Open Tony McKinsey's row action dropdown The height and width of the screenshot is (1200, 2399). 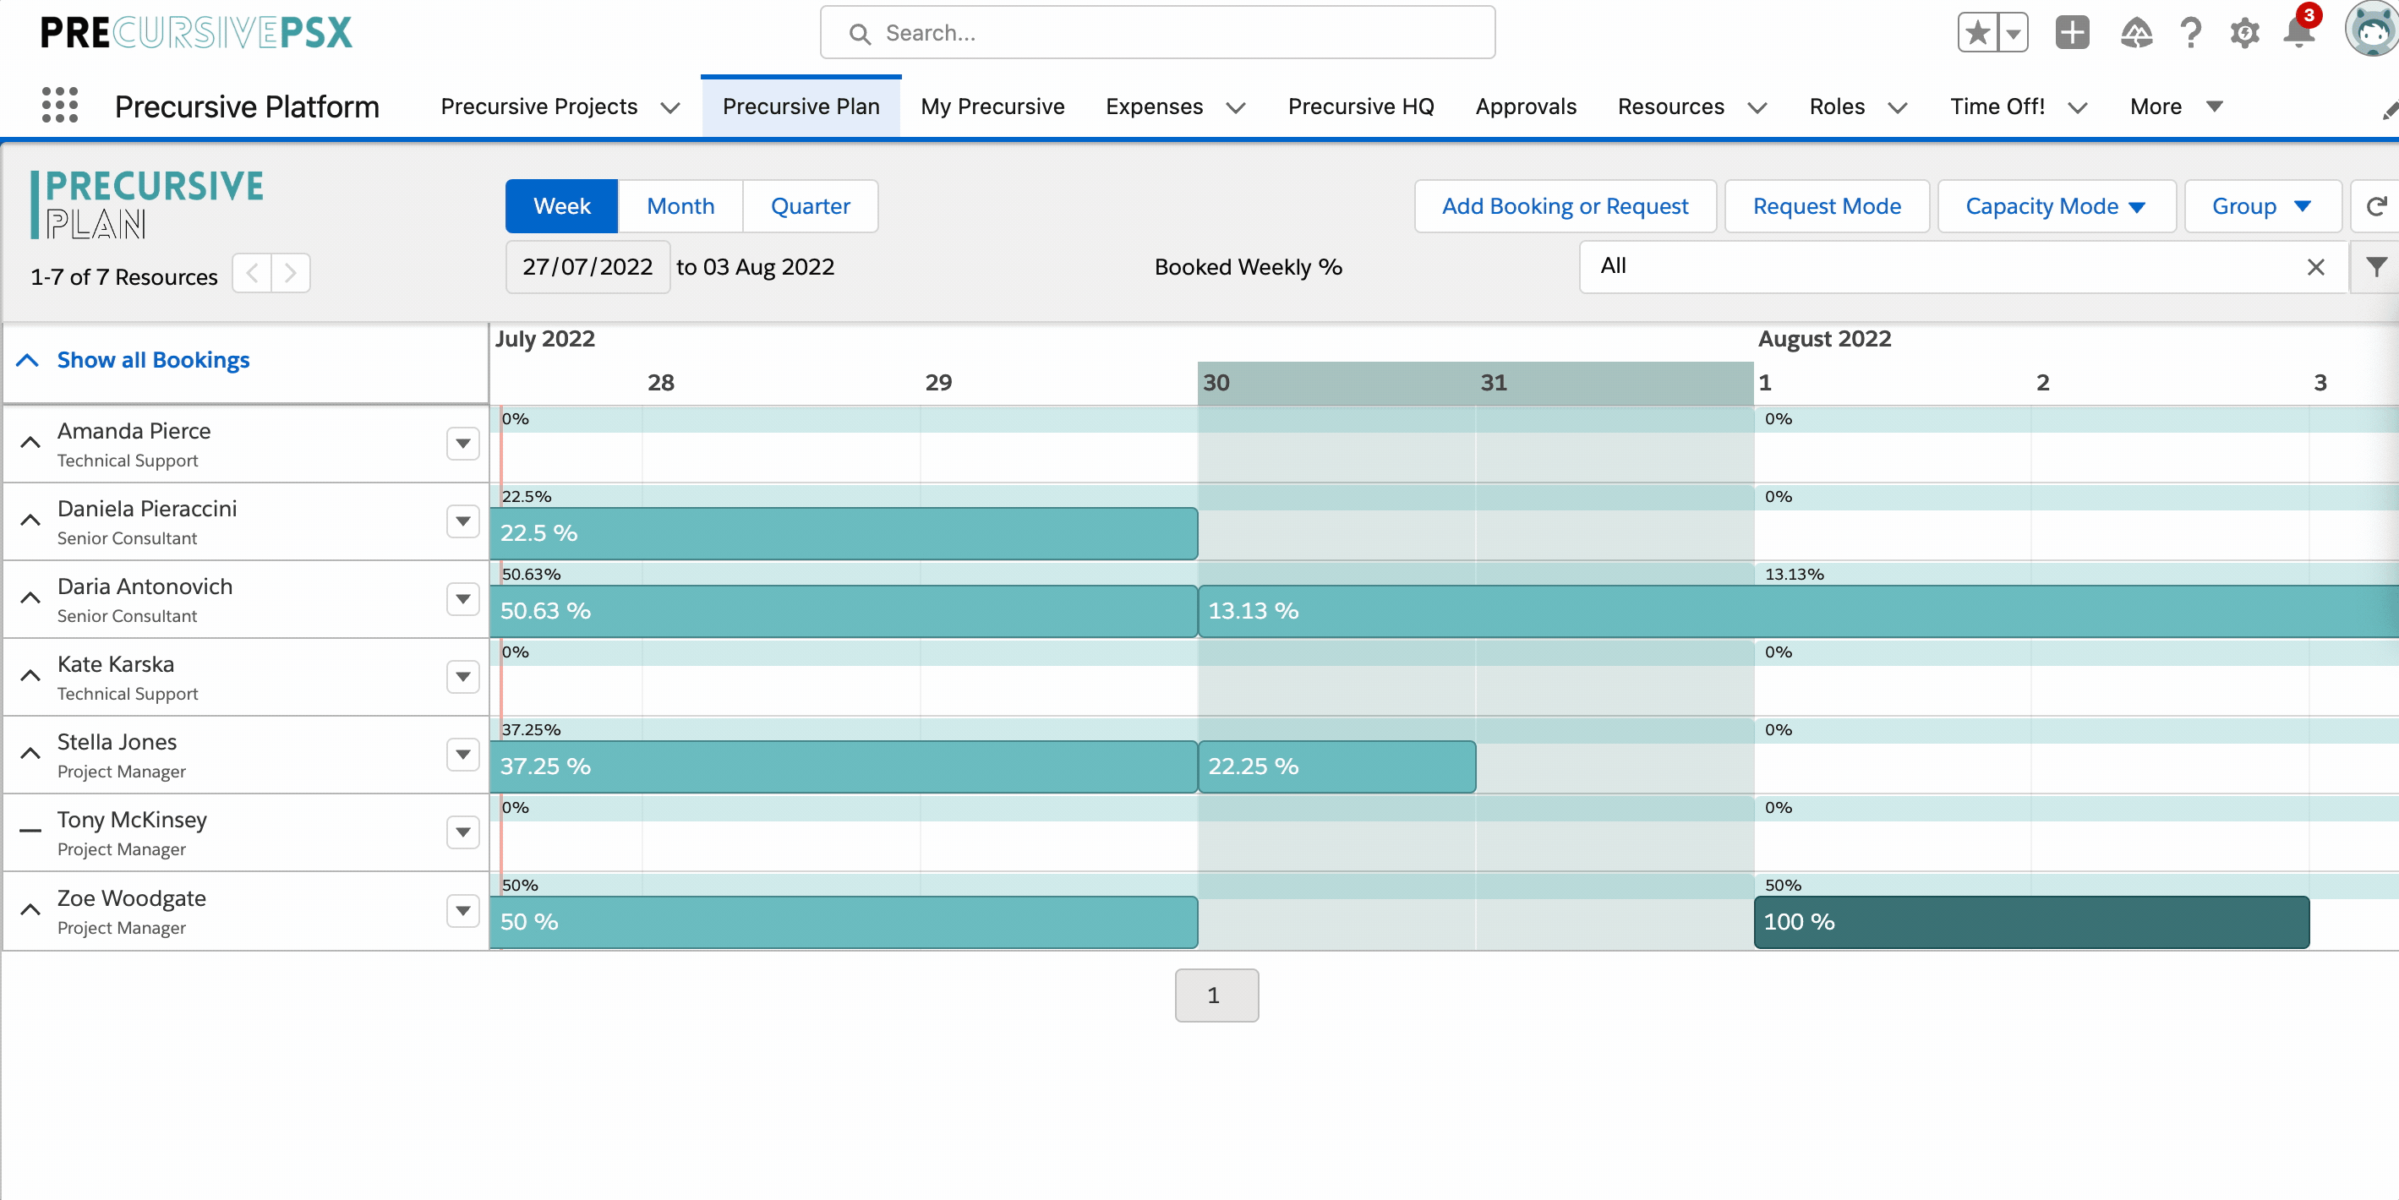[x=463, y=832]
